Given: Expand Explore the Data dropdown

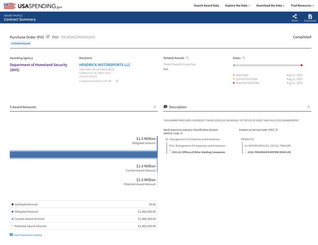Looking at the screenshot, I should point(238,5).
